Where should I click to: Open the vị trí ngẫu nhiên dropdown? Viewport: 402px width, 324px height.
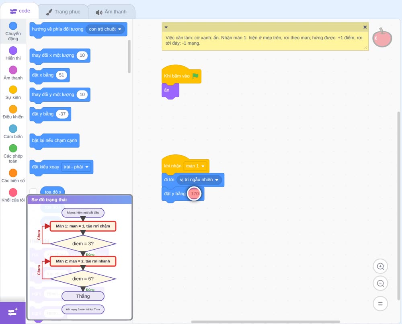tap(199, 180)
